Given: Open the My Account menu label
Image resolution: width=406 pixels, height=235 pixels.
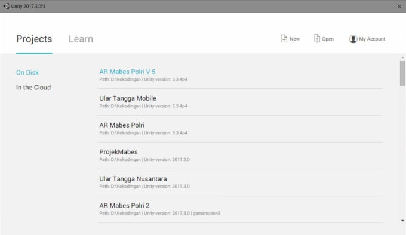Looking at the screenshot, I should point(372,39).
